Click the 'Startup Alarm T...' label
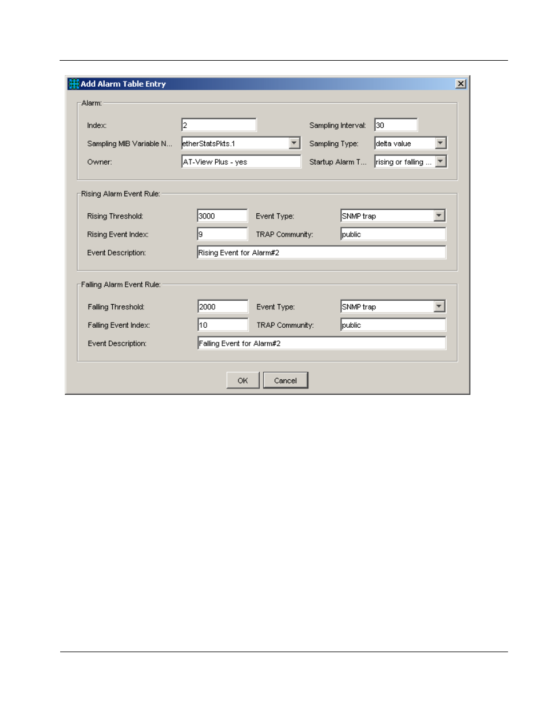The height and width of the screenshot is (714, 552). 338,162
